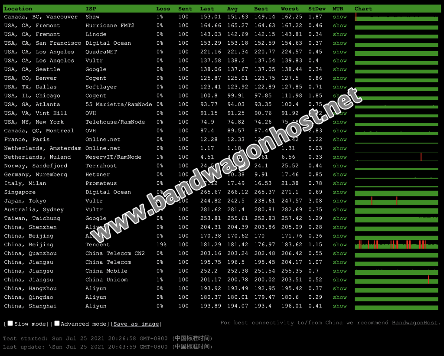444x356 pixels.
Task: Click the Jiangsu China Unicom latency chart
Action: pos(396,280)
